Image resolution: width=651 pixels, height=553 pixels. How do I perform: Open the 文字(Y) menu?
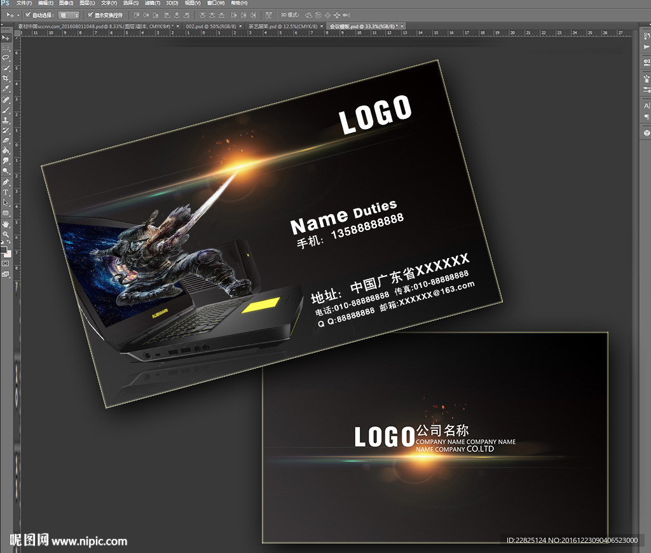click(x=109, y=3)
